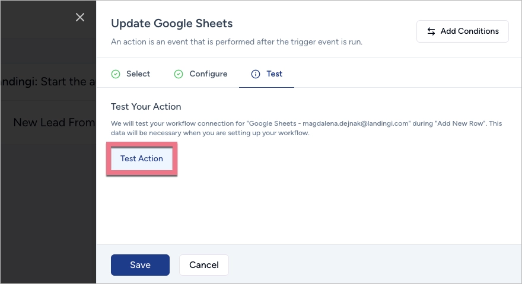Open the Configure tab
This screenshot has height=284, width=522.
point(208,74)
